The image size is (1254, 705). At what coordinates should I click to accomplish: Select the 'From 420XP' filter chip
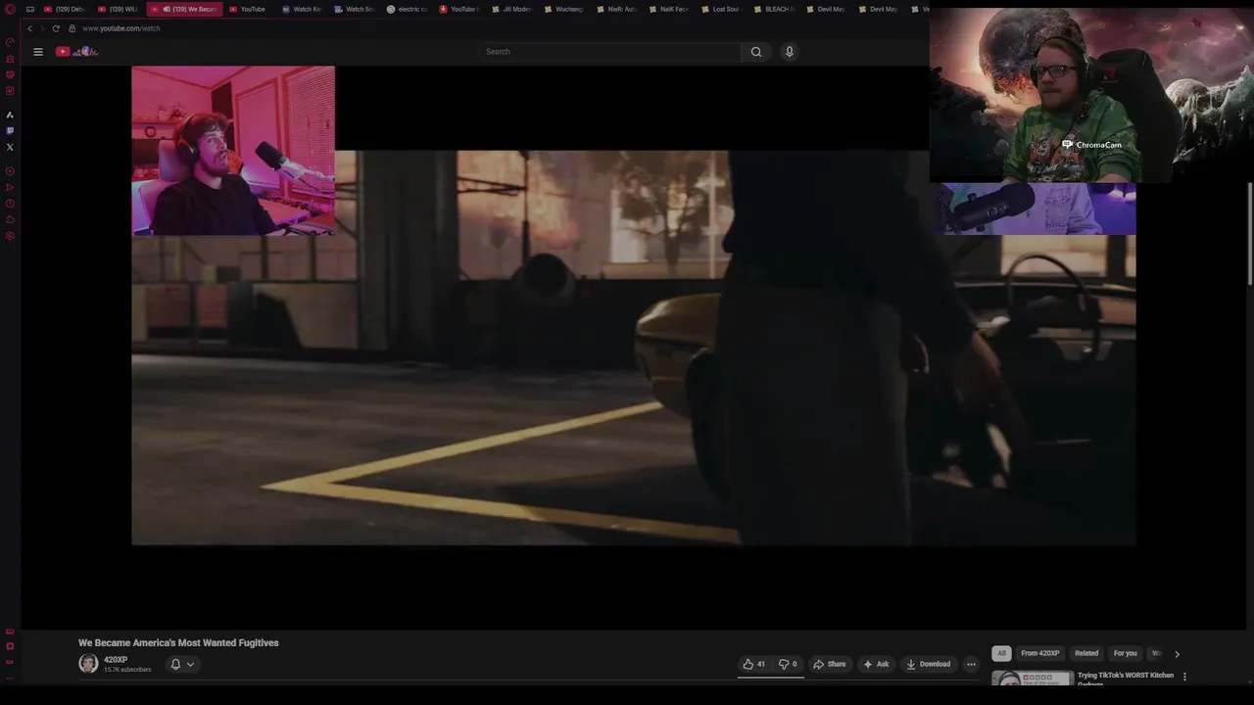point(1040,653)
